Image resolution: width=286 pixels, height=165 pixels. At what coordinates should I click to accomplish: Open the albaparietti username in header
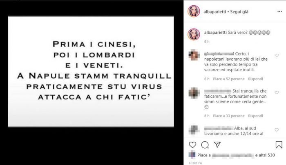(x=215, y=12)
